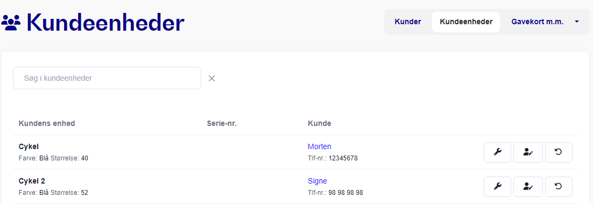Edit customer on the Cykel row
The image size is (593, 204).
click(x=528, y=152)
